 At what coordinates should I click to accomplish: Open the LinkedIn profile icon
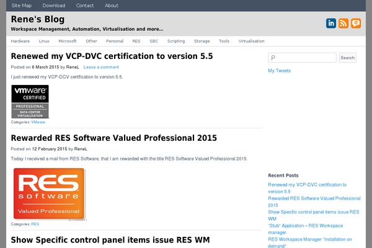[330, 24]
